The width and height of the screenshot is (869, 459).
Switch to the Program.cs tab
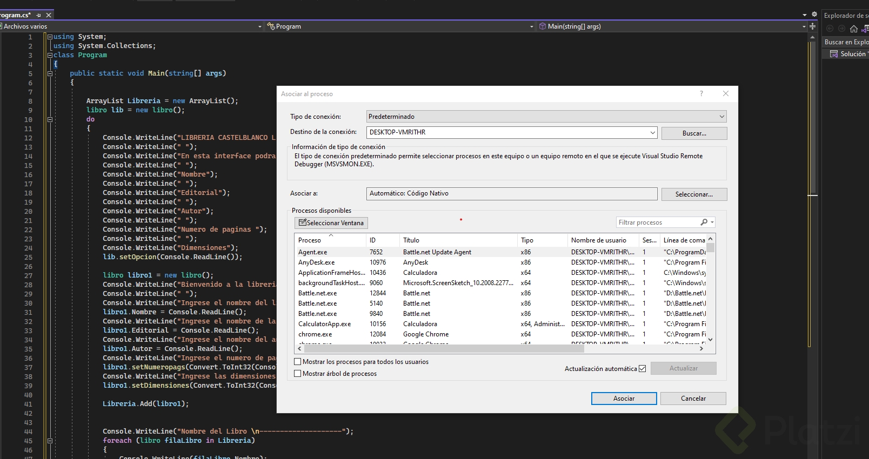coord(15,15)
